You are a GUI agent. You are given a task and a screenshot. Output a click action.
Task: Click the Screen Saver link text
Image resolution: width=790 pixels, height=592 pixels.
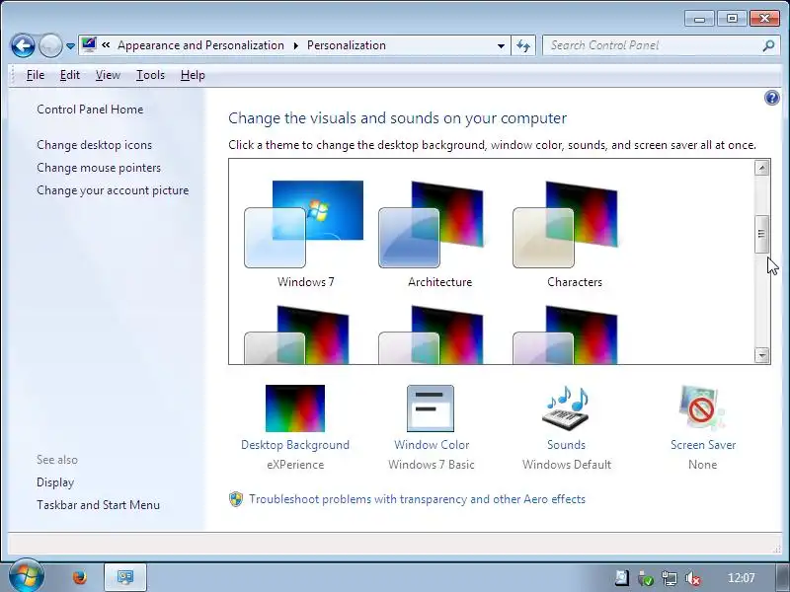tap(703, 445)
